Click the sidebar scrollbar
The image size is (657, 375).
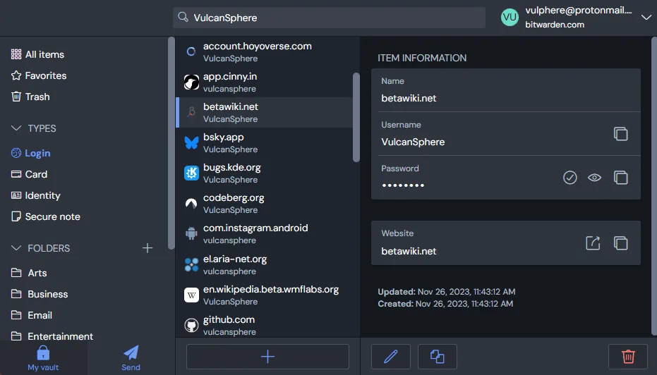coord(171,143)
